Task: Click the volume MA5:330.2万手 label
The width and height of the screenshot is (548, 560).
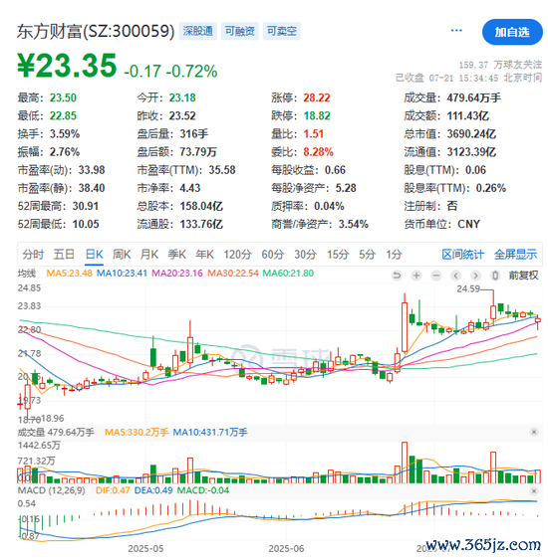Action: (x=137, y=432)
